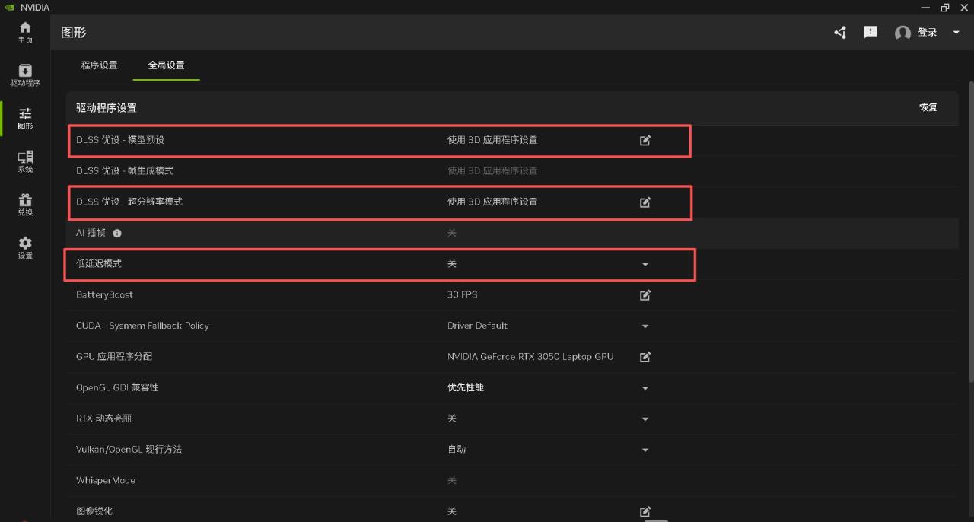Screen dimensions: 974x522
Task: Click the WhisperMode row label
Action: (106, 480)
